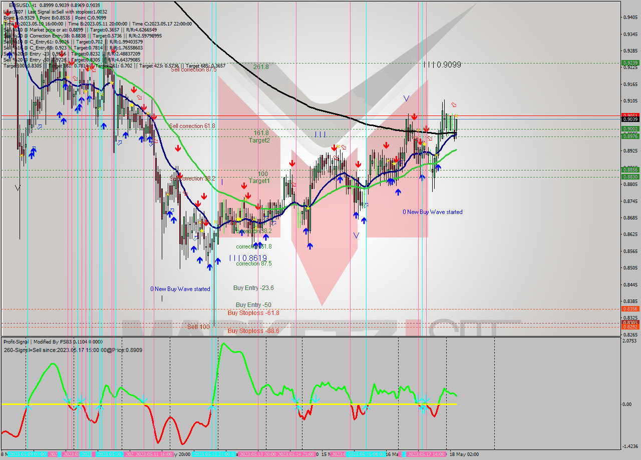Click the green 0.8856 price tag
Image resolution: width=641 pixels, height=460 pixels.
(x=630, y=169)
